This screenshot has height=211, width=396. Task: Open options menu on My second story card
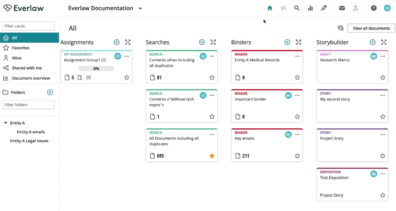pos(383,95)
